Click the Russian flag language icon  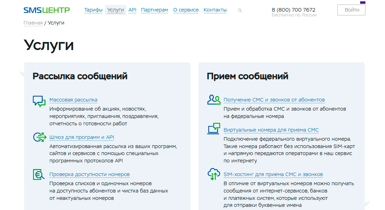[x=363, y=2]
